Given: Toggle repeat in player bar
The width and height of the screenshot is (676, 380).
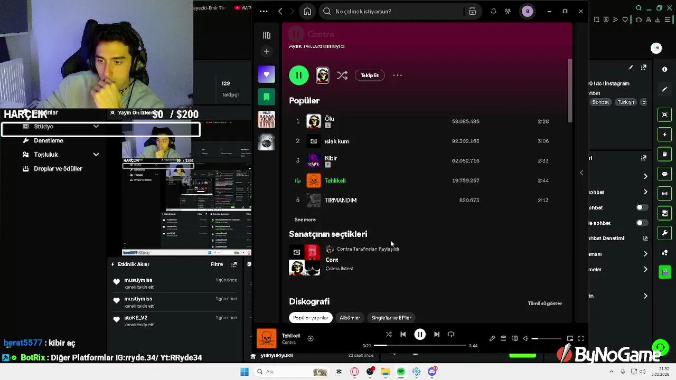Looking at the screenshot, I should (x=451, y=334).
